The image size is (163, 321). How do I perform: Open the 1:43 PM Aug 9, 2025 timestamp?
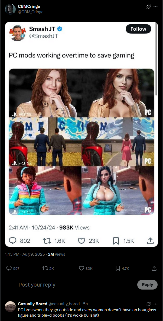[x=25, y=254]
